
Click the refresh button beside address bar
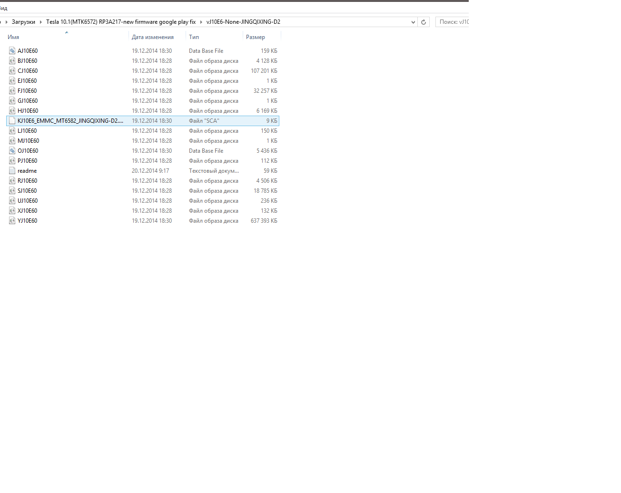pos(424,22)
